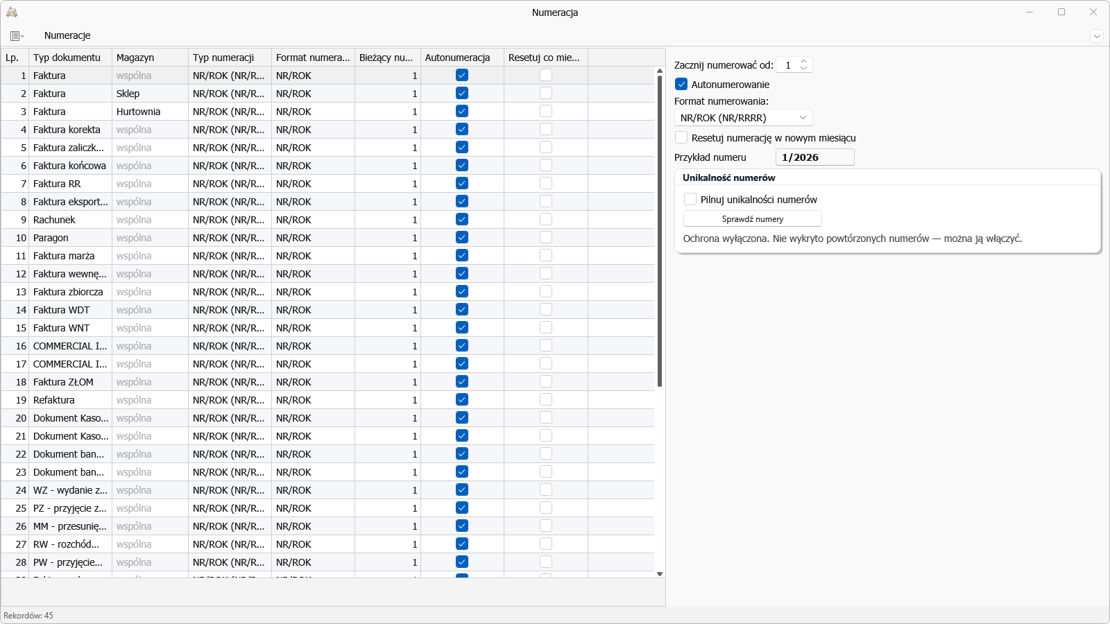The image size is (1110, 624).
Task: Select the Faktura zbiorcza row
Action: click(x=327, y=292)
